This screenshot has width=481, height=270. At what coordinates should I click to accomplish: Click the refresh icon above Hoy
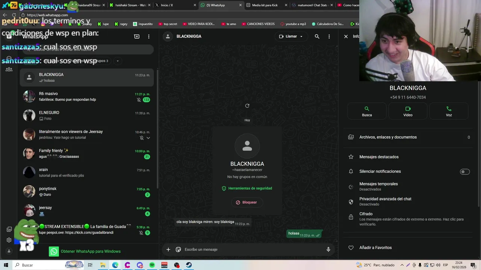tap(247, 106)
